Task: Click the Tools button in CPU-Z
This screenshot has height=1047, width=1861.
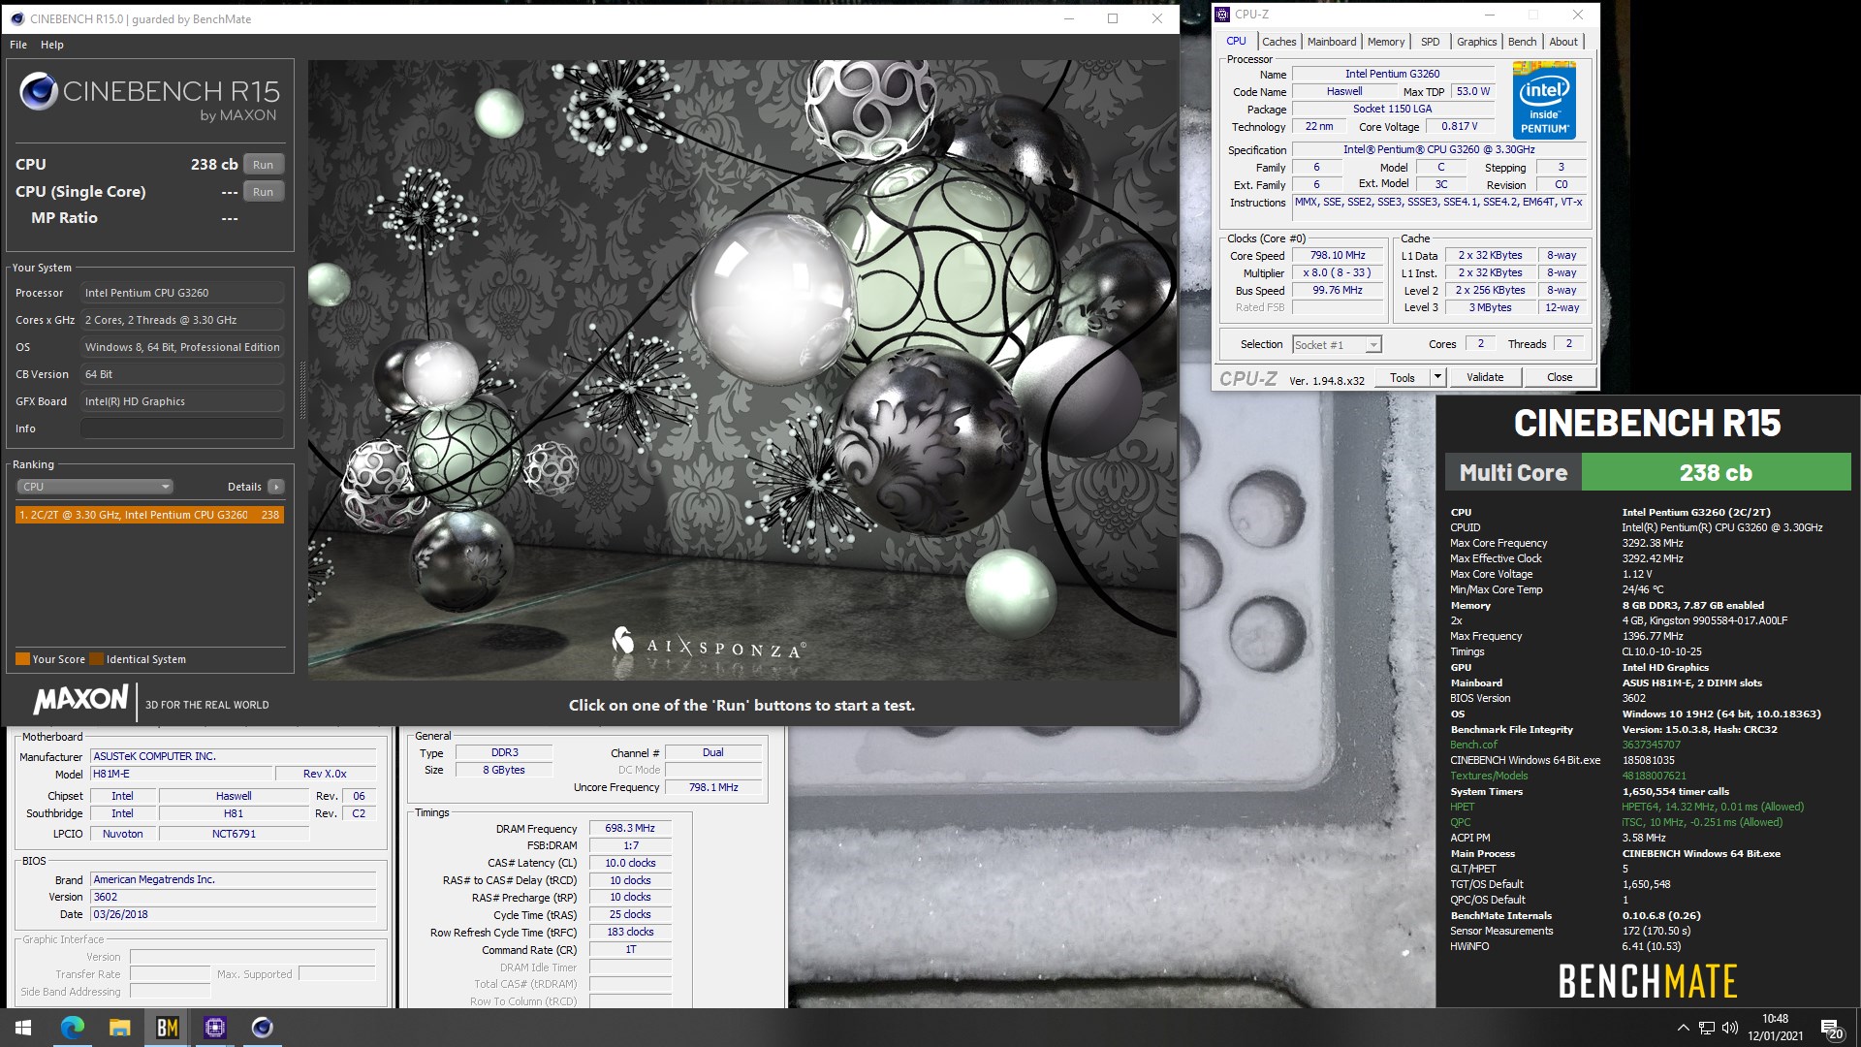Action: point(1402,378)
